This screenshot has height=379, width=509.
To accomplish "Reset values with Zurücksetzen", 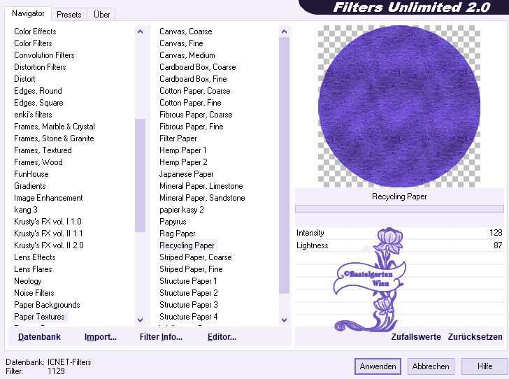I will pos(475,337).
